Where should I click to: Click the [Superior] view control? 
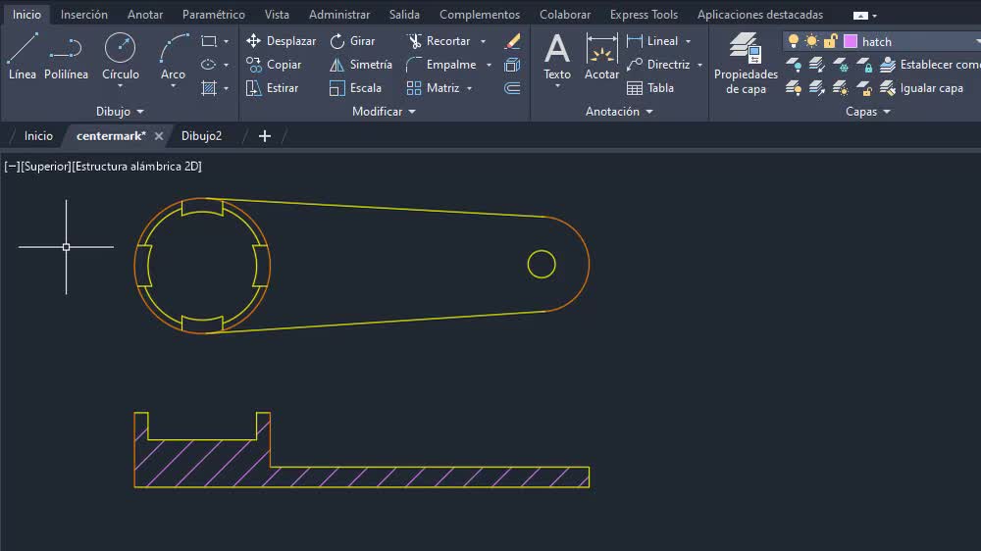tap(46, 167)
